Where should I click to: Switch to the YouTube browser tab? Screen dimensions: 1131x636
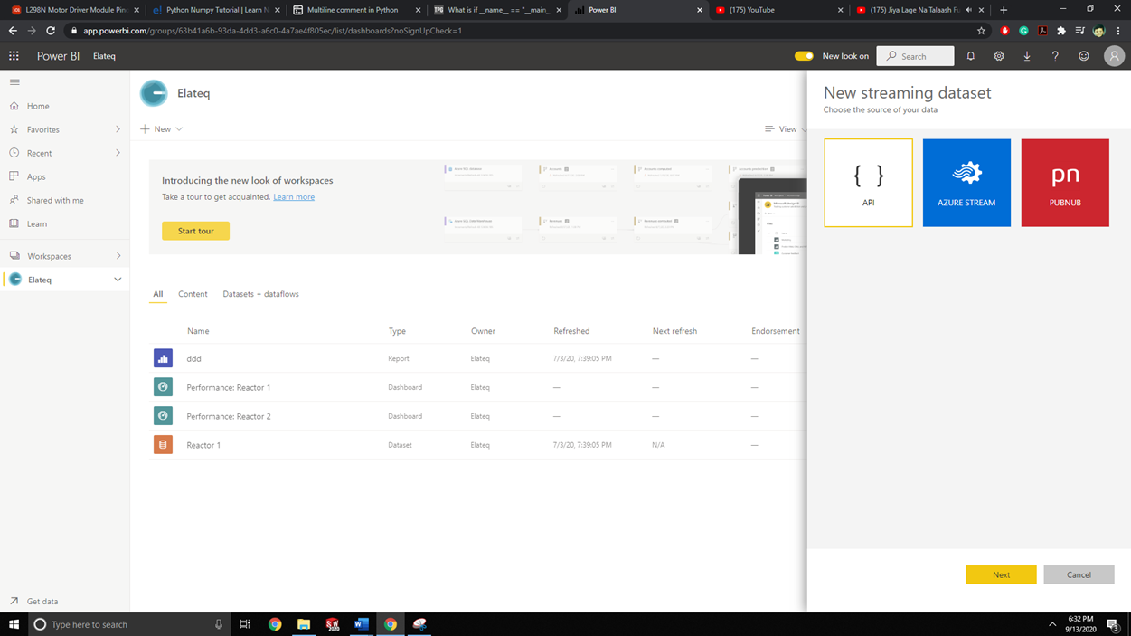click(778, 10)
